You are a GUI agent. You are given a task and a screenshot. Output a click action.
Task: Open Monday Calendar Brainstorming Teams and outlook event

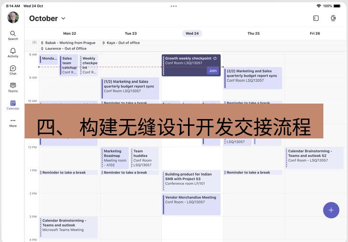click(x=69, y=227)
